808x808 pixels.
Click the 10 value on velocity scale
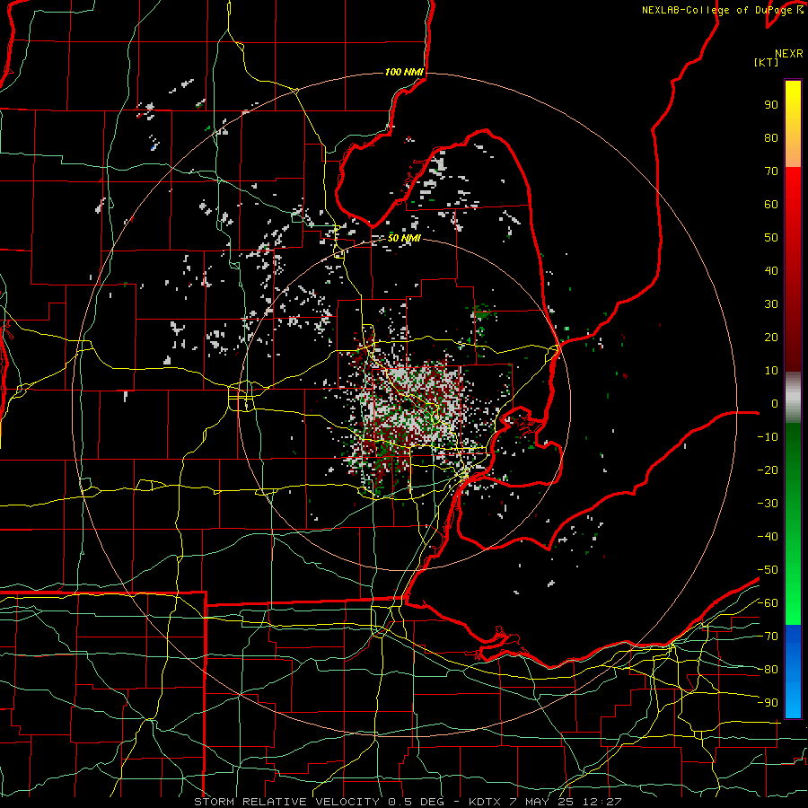[x=771, y=371]
